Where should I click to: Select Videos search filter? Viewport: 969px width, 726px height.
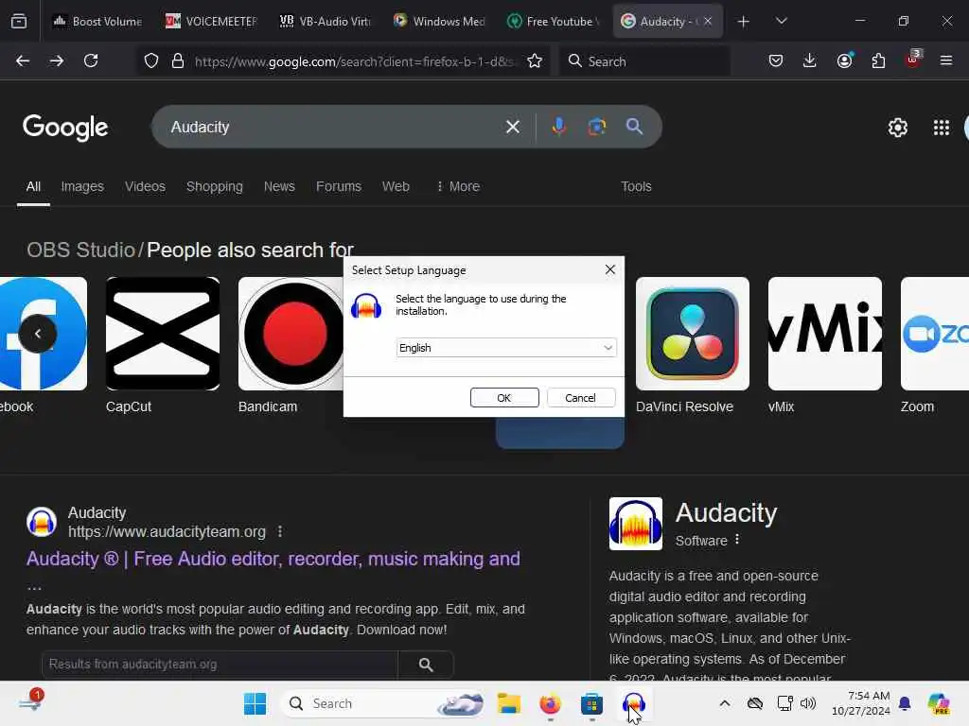click(x=145, y=186)
